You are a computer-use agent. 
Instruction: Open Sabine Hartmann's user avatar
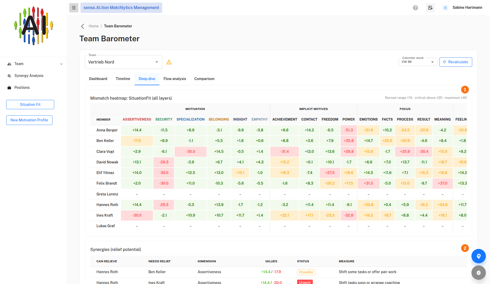click(445, 8)
